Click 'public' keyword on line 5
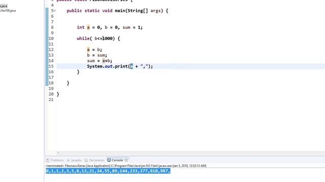This screenshot has width=325, height=182. click(x=74, y=11)
